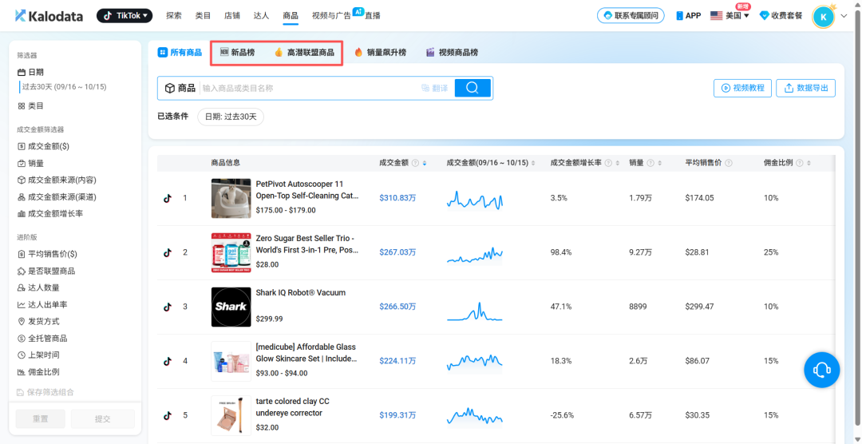Open Zero Sugar Best Seller Trio thumbnail
This screenshot has width=862, height=444.
pyautogui.click(x=231, y=252)
